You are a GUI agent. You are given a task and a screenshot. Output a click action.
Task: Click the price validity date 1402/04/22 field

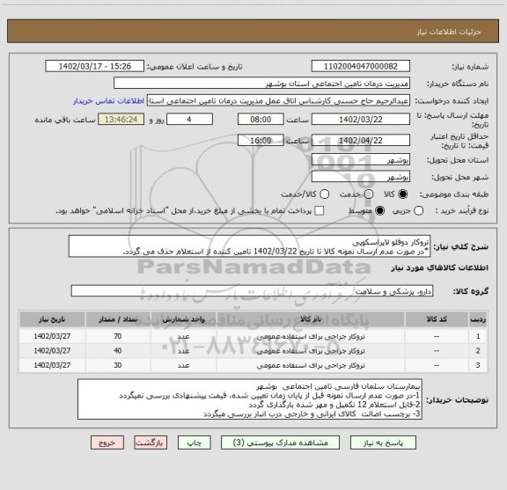(x=361, y=140)
